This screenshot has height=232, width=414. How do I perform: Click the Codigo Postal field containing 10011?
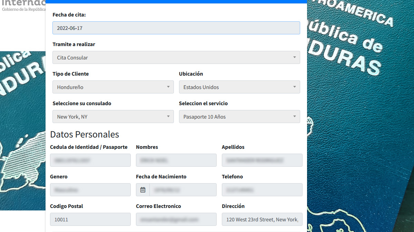[x=90, y=219]
